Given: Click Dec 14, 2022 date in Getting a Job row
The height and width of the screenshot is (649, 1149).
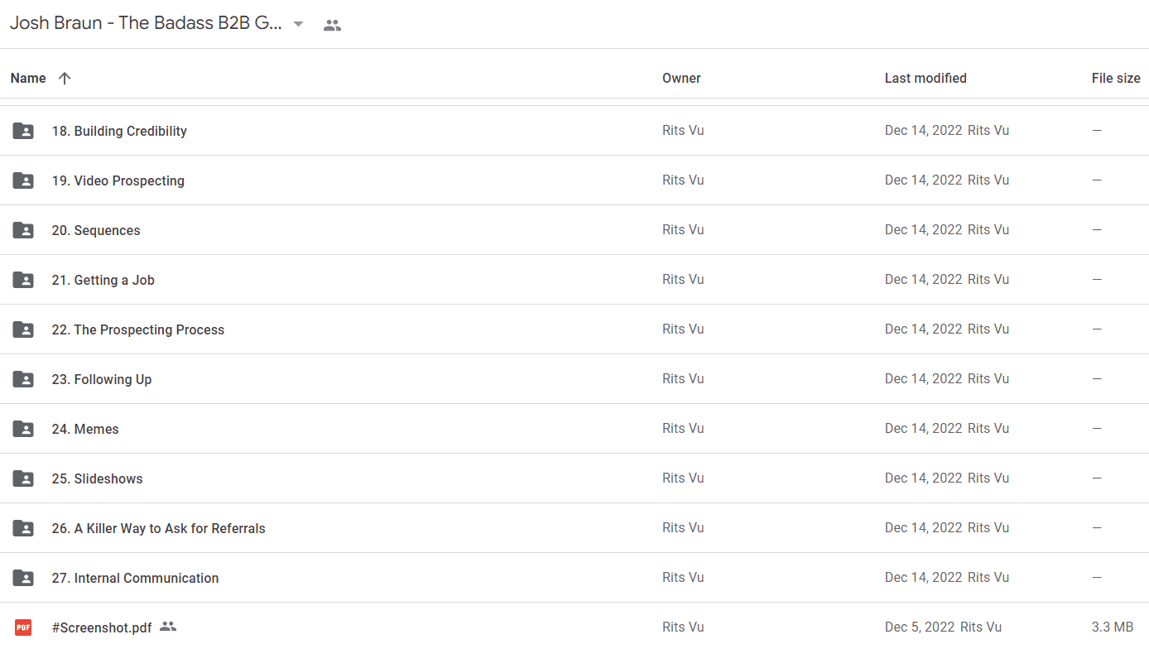Looking at the screenshot, I should pos(924,279).
